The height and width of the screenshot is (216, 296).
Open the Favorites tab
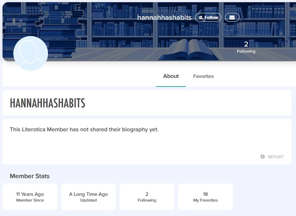pyautogui.click(x=203, y=76)
